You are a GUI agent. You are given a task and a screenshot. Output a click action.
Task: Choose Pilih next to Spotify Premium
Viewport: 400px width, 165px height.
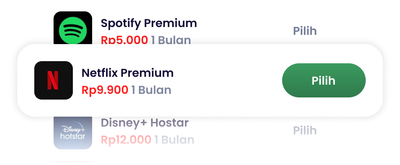pos(305,31)
